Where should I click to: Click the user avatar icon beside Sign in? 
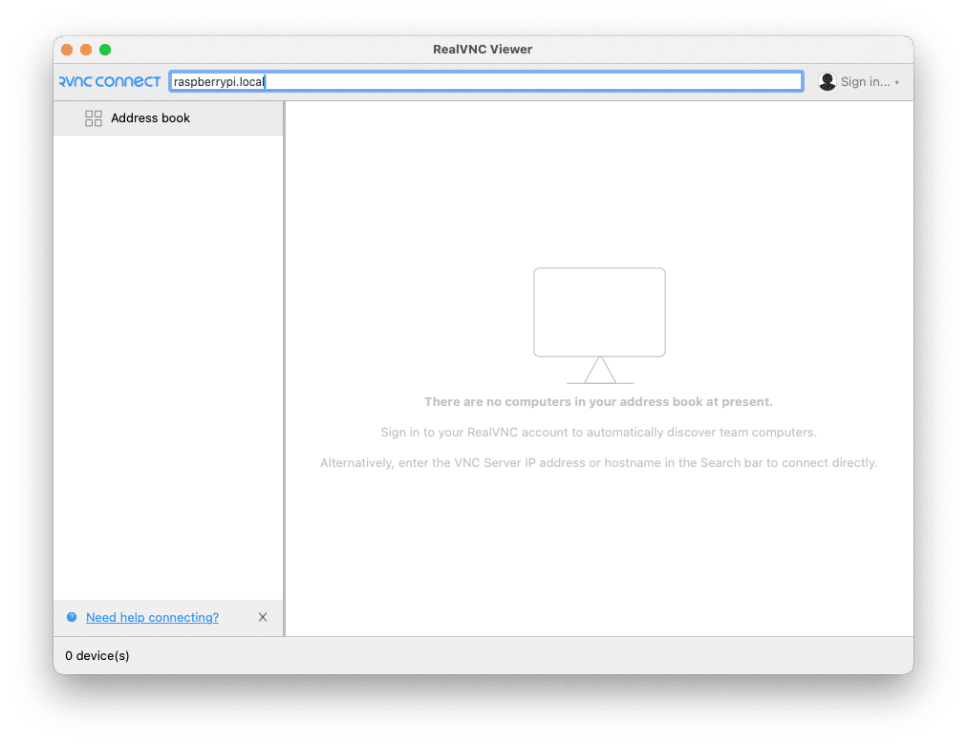click(827, 81)
